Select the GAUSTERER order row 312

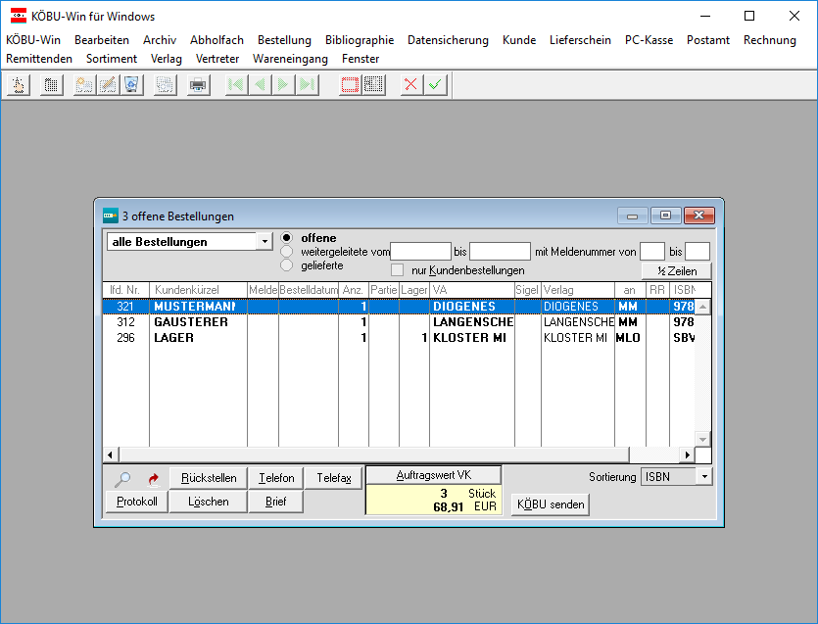pyautogui.click(x=399, y=322)
